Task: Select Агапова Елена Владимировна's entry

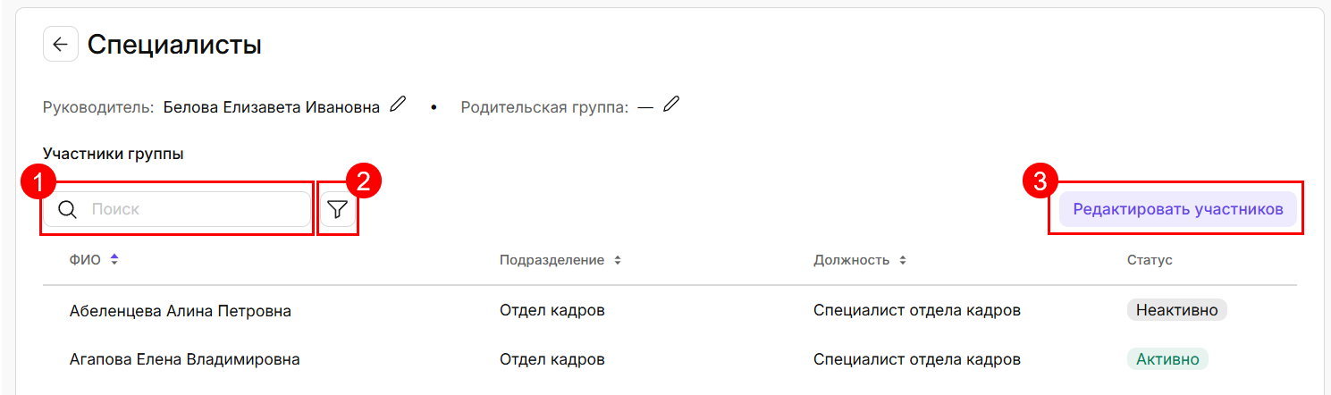Action: point(184,359)
